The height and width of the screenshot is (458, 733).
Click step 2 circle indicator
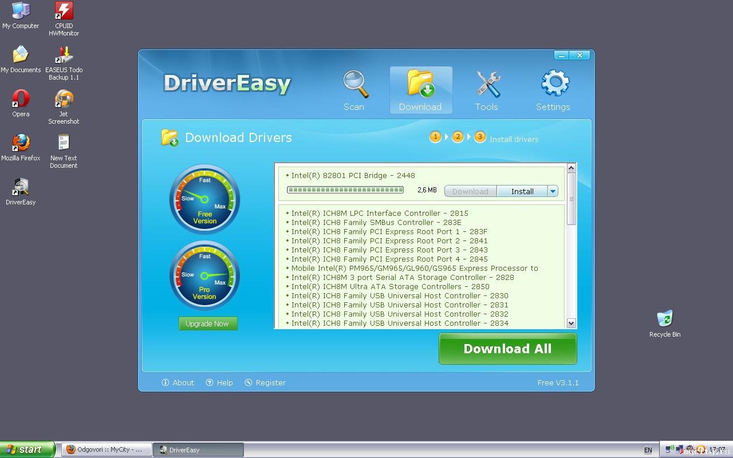458,137
